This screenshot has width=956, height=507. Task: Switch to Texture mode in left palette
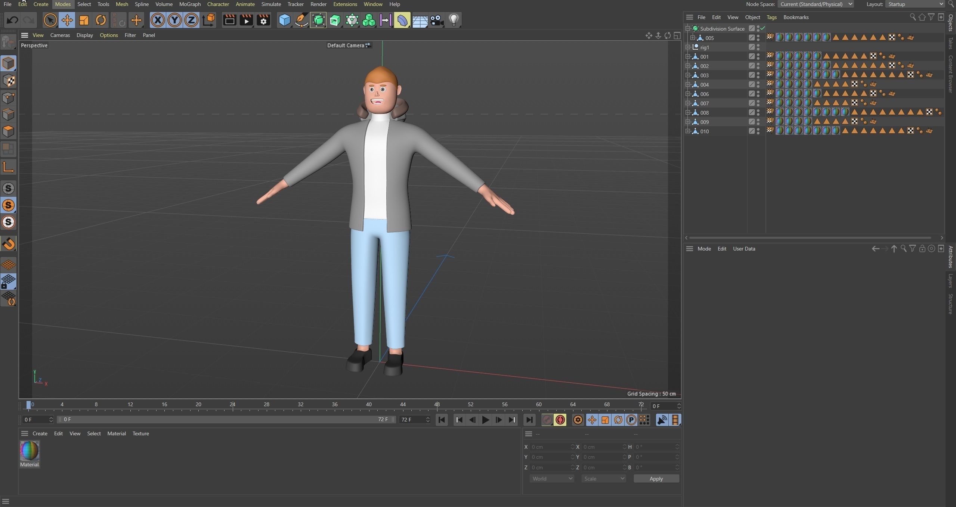pyautogui.click(x=9, y=81)
